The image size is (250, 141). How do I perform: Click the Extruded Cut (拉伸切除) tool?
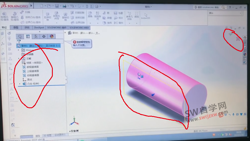(x=48, y=17)
